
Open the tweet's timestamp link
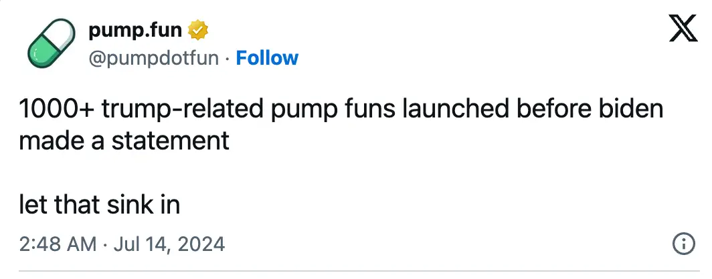coord(122,244)
